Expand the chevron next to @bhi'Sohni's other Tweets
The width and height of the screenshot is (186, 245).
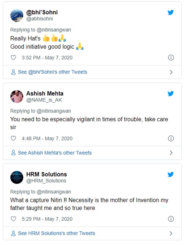click(171, 72)
